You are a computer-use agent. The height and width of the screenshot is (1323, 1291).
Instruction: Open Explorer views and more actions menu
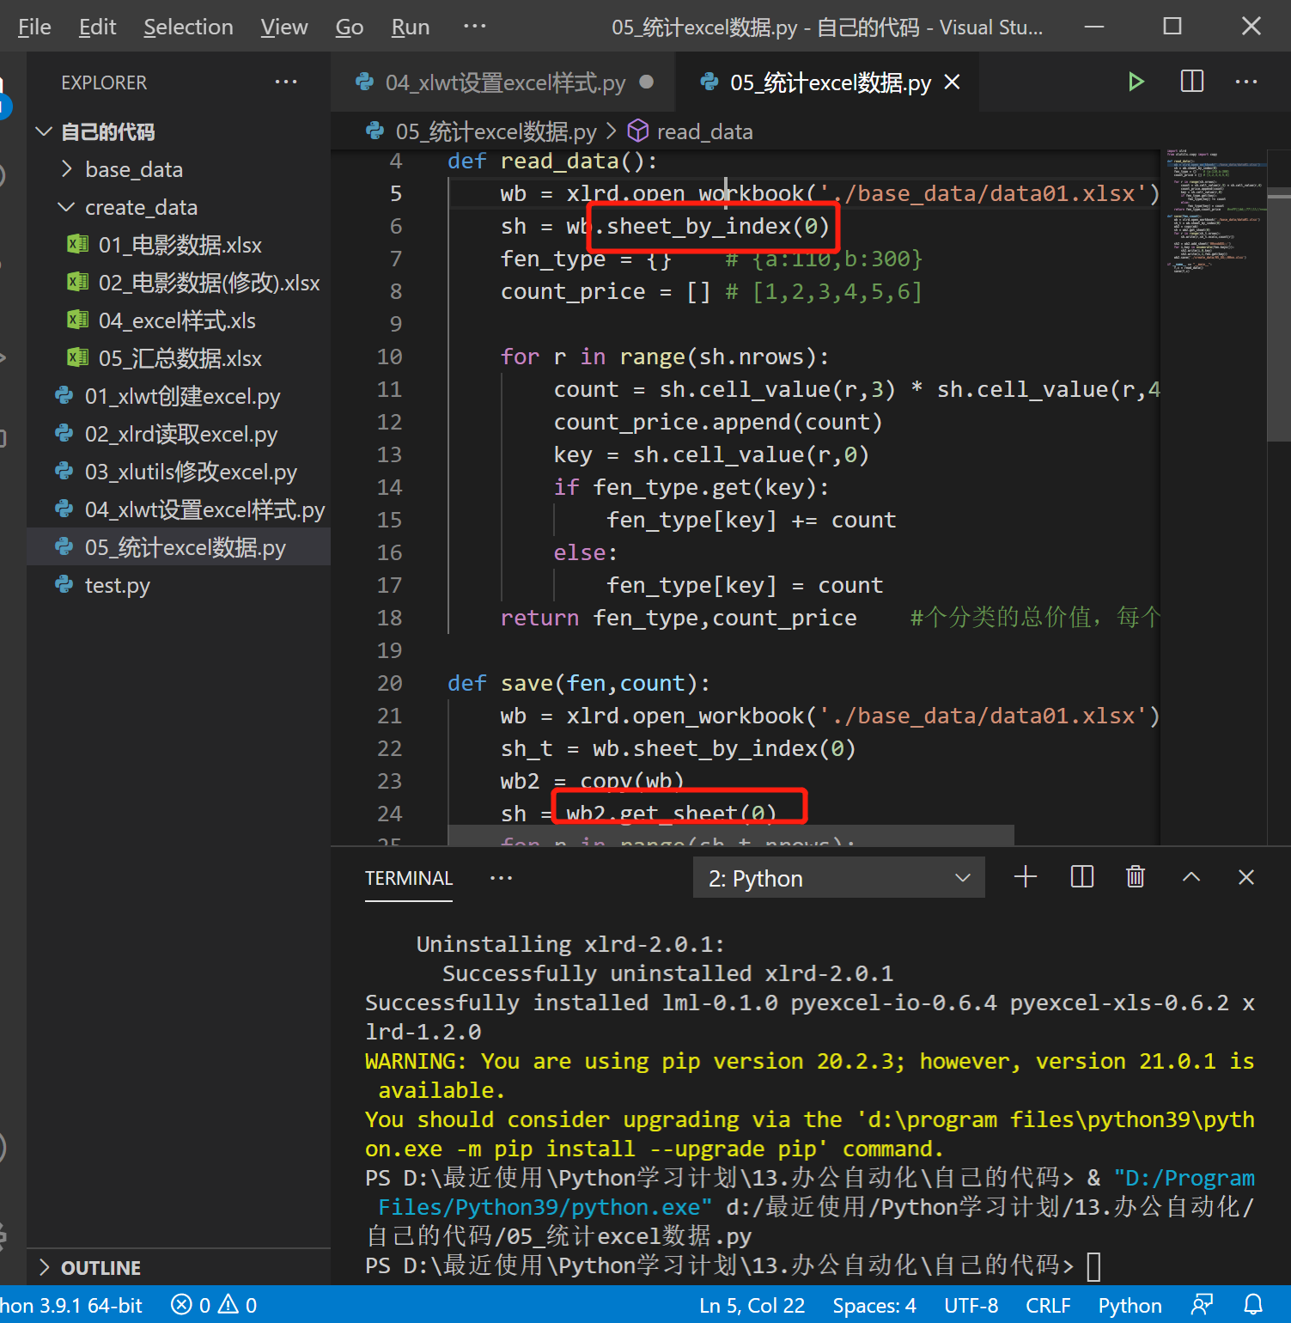pos(285,82)
